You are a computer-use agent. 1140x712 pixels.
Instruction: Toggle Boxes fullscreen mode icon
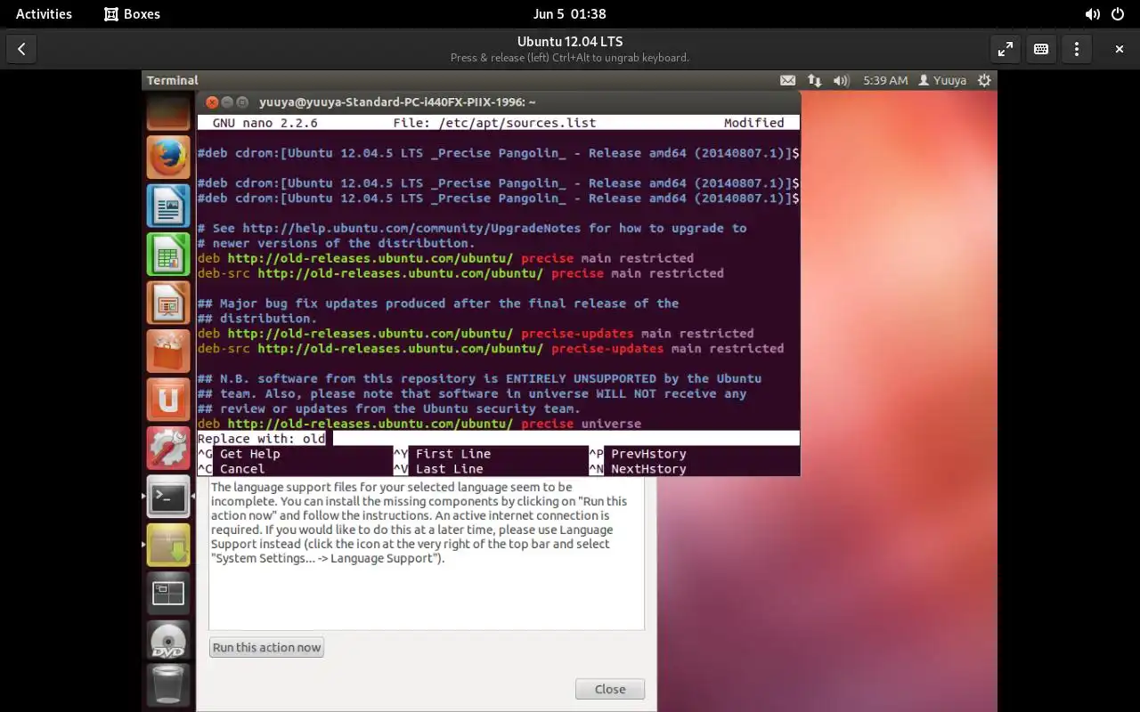(1006, 49)
